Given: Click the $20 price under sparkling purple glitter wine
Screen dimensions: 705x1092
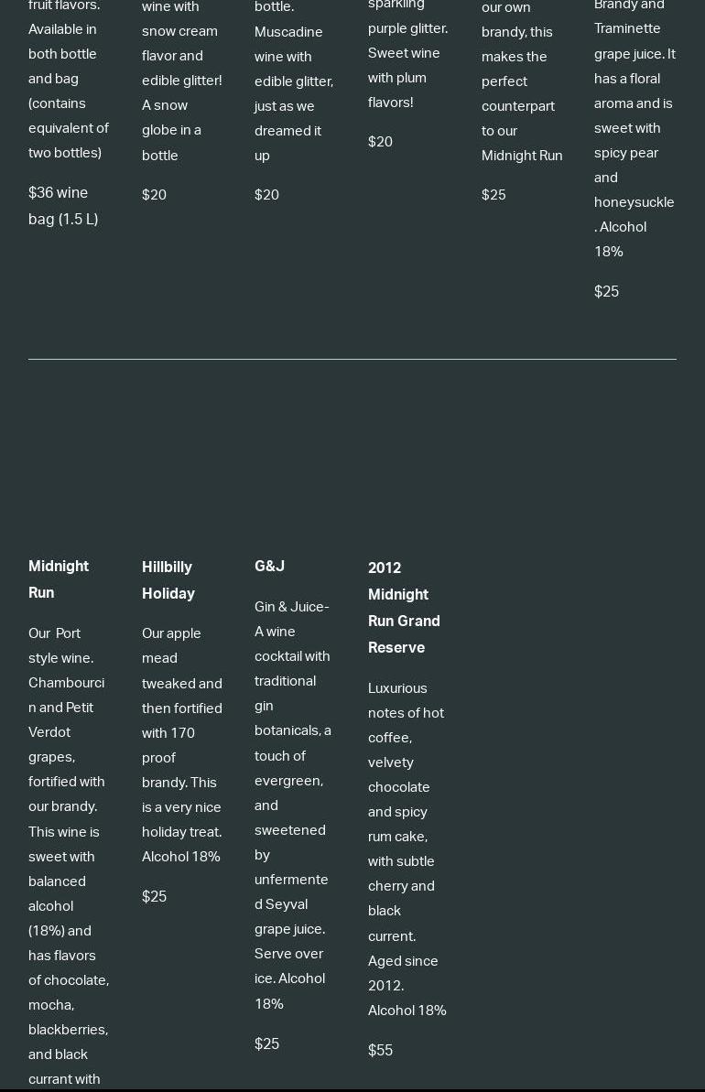Looking at the screenshot, I should (x=380, y=142).
